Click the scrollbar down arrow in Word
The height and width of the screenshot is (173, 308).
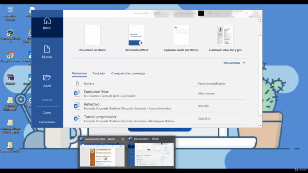point(260,126)
